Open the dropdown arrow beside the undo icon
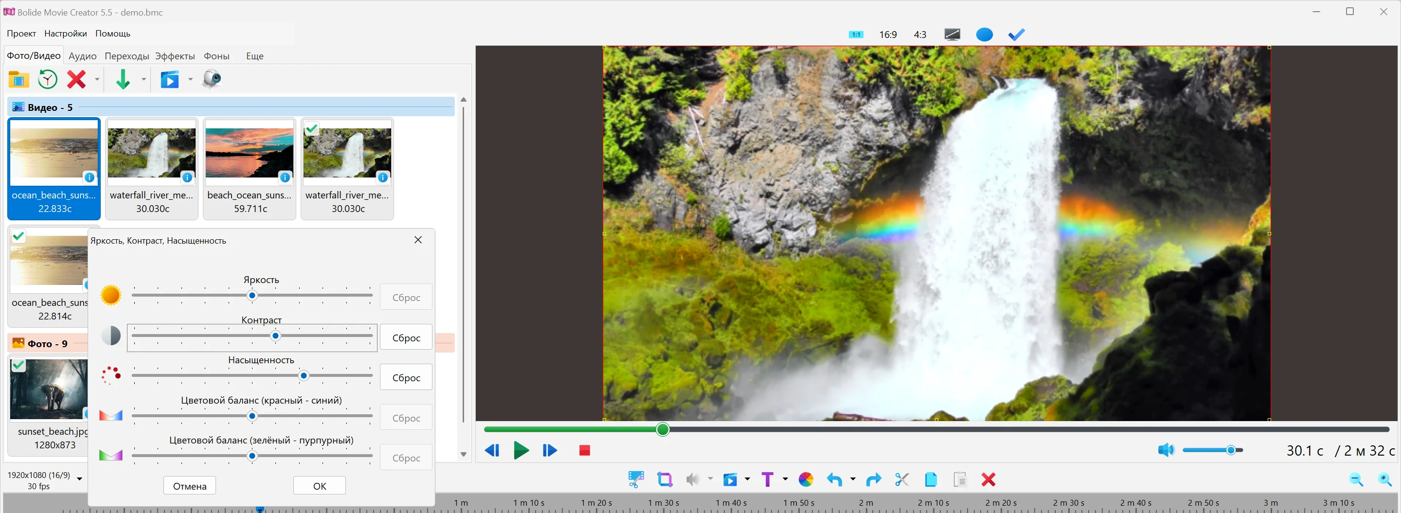The image size is (1401, 513). (852, 479)
